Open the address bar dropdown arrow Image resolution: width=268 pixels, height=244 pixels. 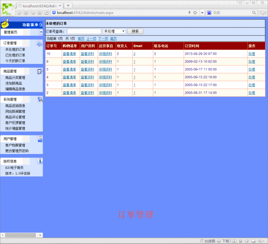click(x=202, y=12)
